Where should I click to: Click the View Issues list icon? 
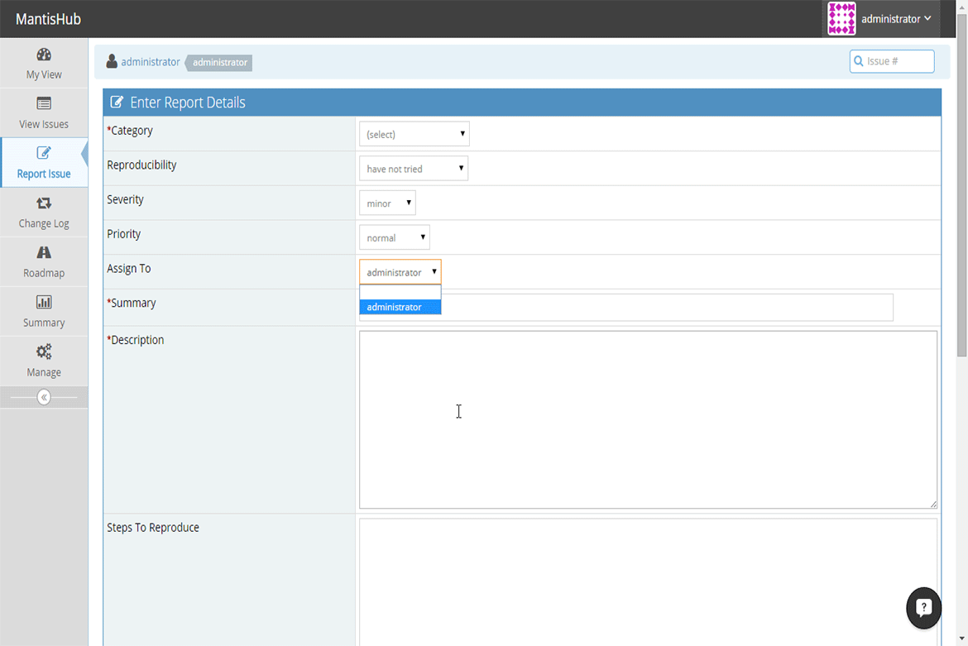click(44, 103)
